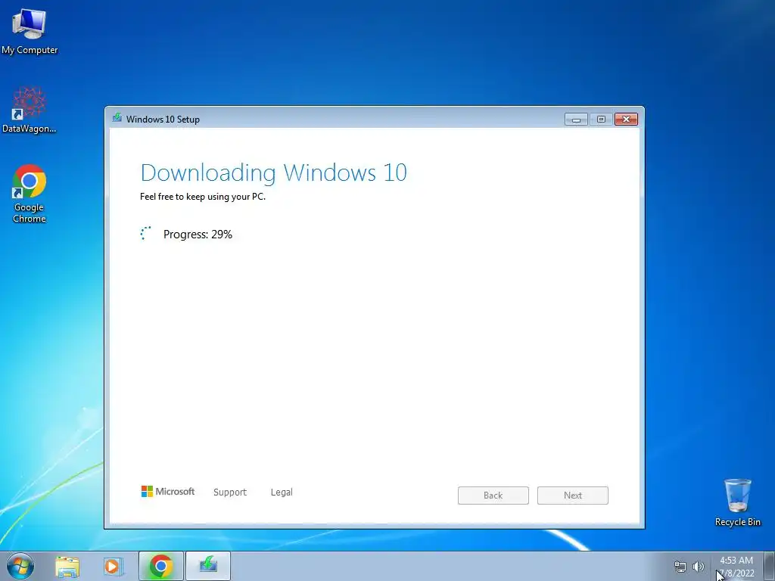Click the spinning progress indicator
Screen dimensions: 775x581
point(146,234)
